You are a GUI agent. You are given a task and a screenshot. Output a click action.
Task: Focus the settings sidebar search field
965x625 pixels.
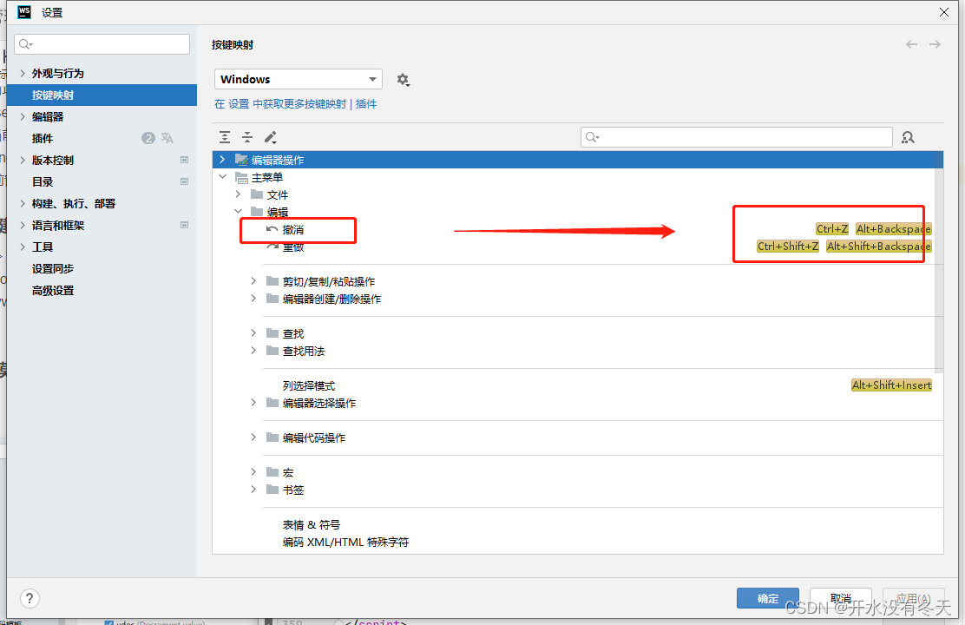[102, 44]
